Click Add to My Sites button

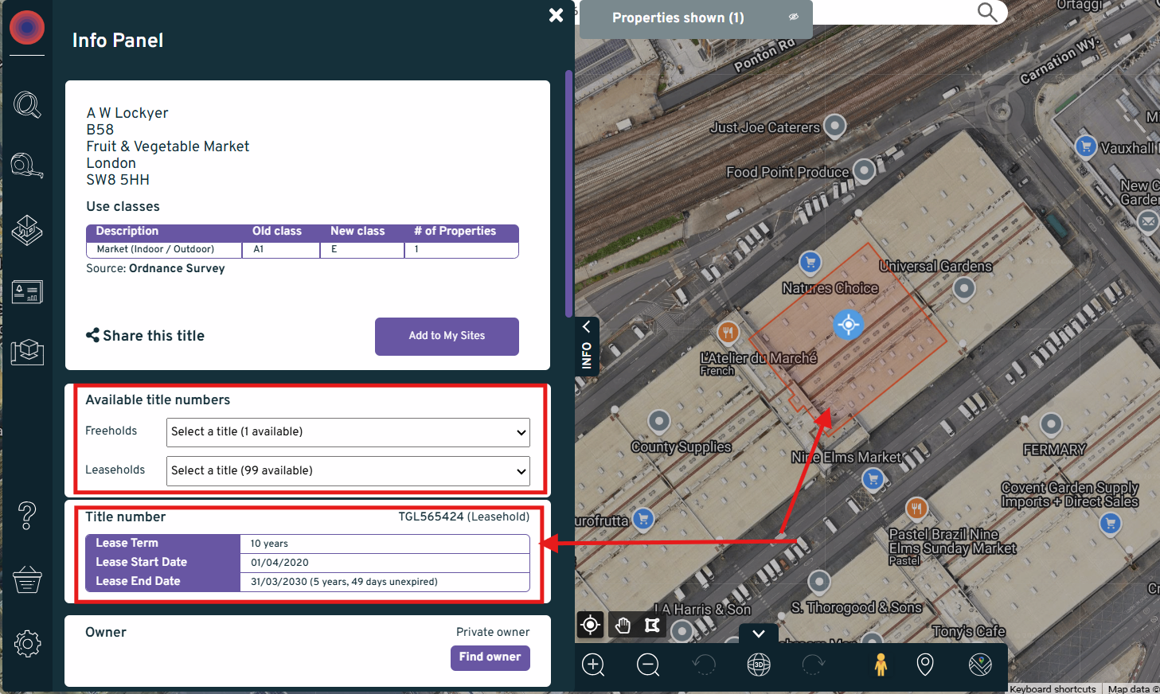(447, 336)
